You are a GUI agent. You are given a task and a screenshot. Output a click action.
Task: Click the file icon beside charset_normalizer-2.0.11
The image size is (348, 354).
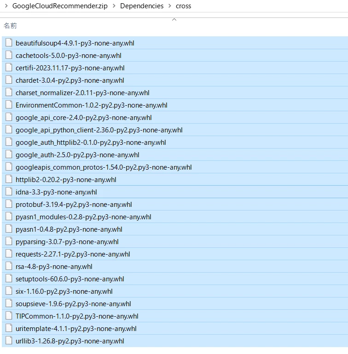(x=9, y=92)
